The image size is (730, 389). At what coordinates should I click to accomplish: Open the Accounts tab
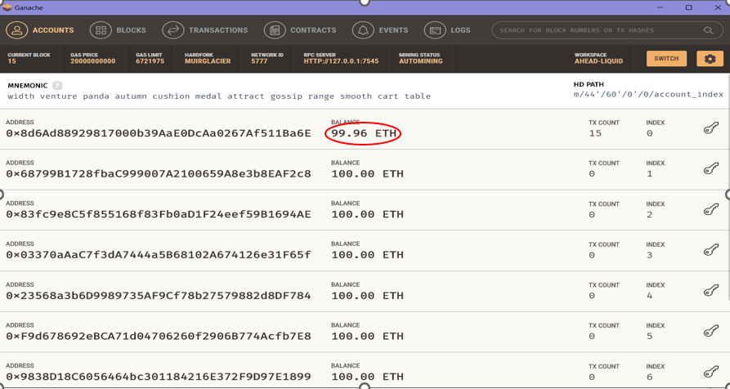point(40,30)
